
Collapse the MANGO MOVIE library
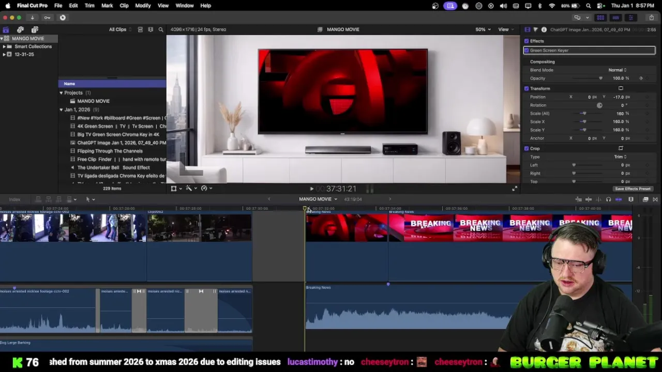click(x=2, y=39)
